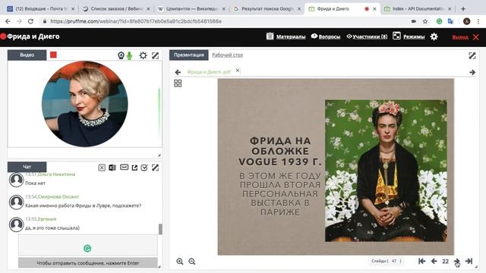
Task: Open the Chrome three-dot menu
Action: (x=478, y=21)
